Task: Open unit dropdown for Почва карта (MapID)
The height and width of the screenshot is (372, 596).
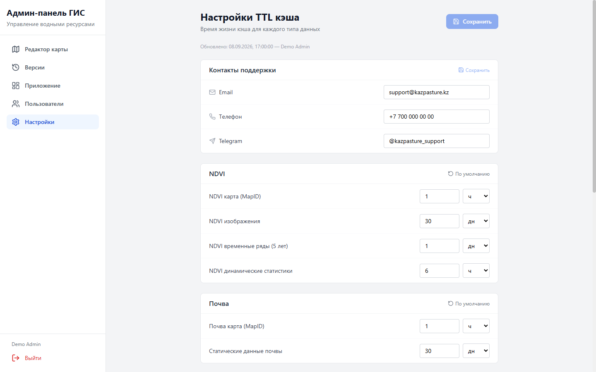Action: point(476,326)
